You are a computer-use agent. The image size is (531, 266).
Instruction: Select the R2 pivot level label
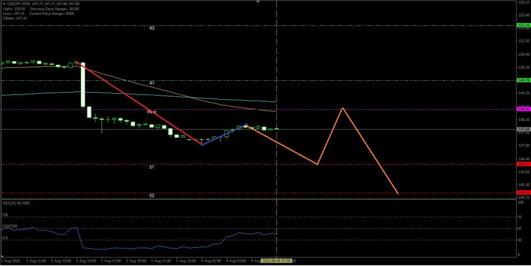pyautogui.click(x=152, y=28)
